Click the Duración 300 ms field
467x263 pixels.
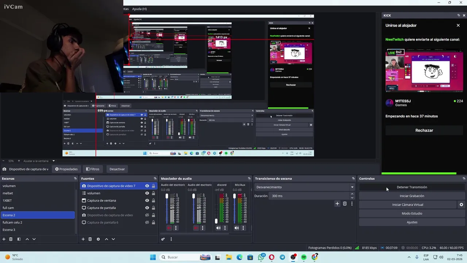point(309,196)
